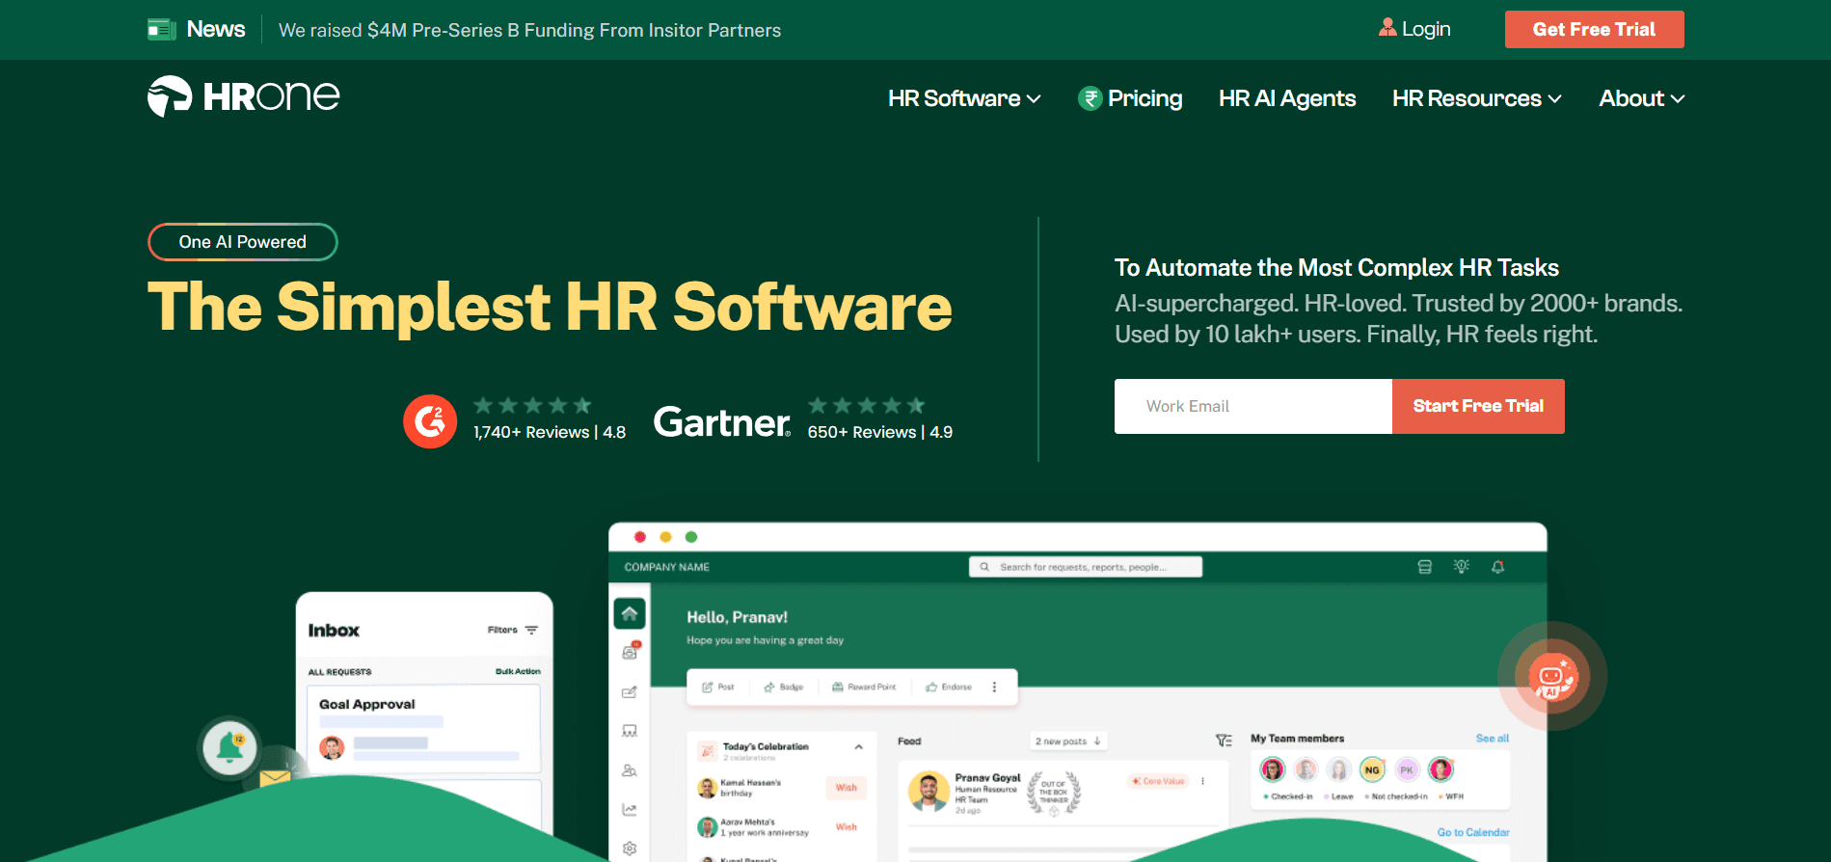Click the home icon in dashboard sidebar
The height and width of the screenshot is (862, 1831).
pos(630,613)
